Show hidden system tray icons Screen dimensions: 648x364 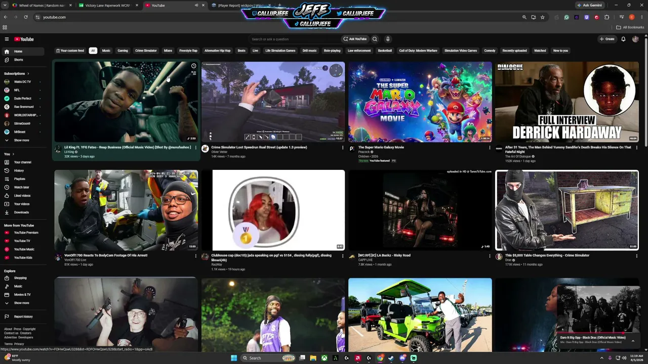601,358
